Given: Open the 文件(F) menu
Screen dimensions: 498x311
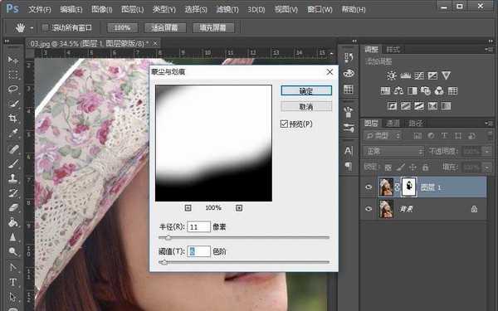Looking at the screenshot, I should 39,9.
